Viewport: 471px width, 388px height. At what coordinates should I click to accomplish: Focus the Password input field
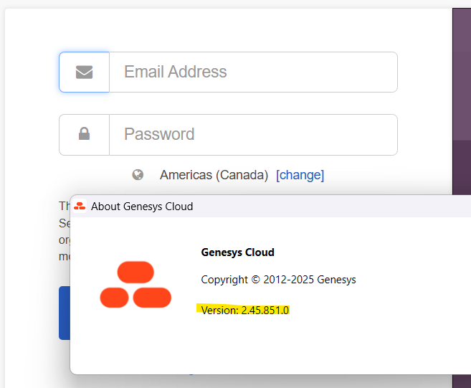coord(252,134)
